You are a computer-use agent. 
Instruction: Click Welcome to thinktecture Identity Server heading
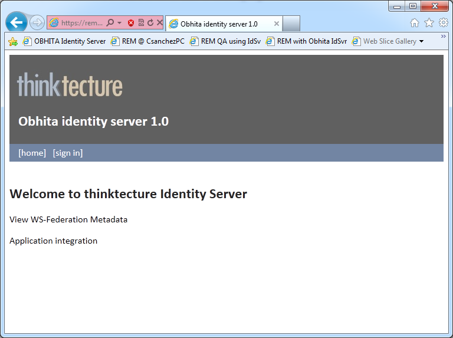128,194
